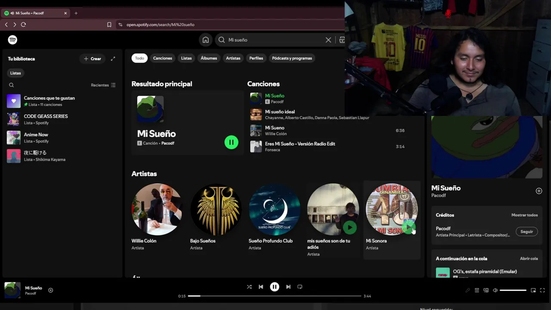Image resolution: width=551 pixels, height=310 pixels.
Task: Click the search magnifier icon in search bar
Action: (221, 40)
